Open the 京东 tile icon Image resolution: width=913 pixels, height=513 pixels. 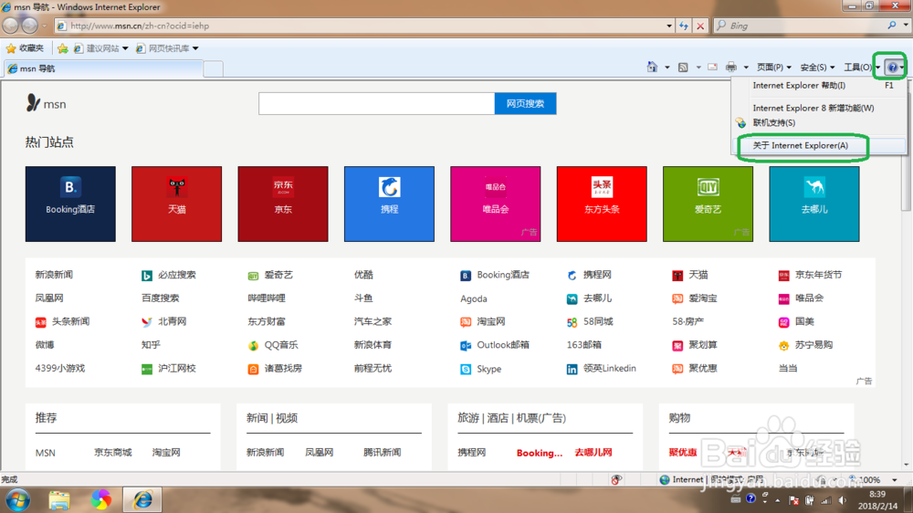283,187
